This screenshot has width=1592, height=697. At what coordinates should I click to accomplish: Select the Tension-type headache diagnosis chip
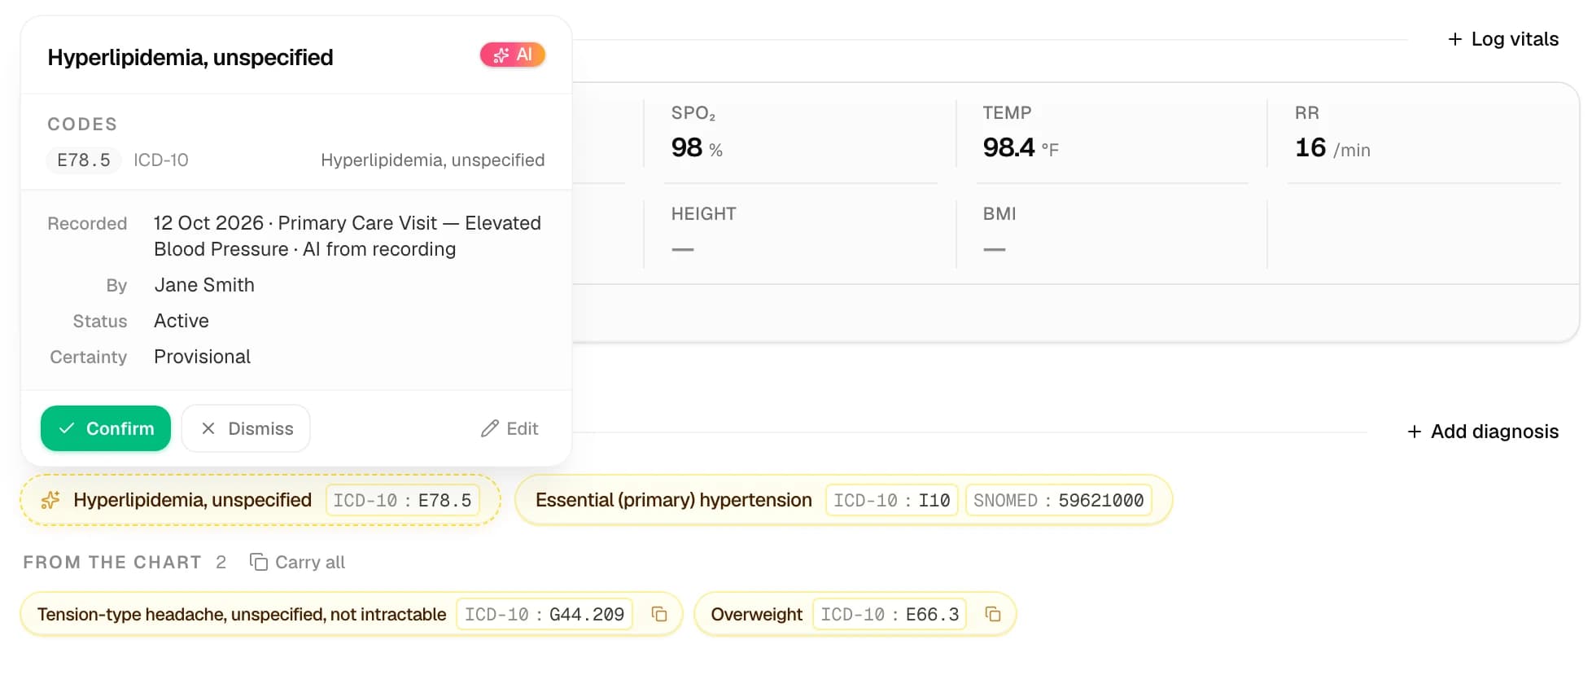[x=351, y=614]
